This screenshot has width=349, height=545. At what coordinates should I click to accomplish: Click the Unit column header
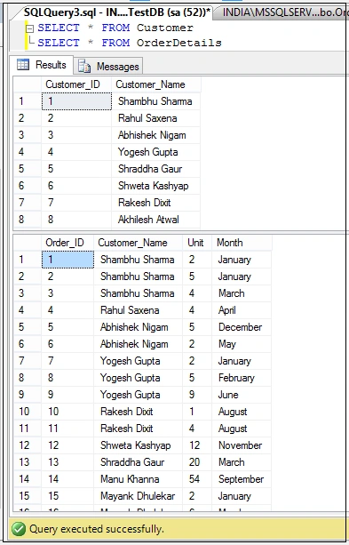coord(197,243)
